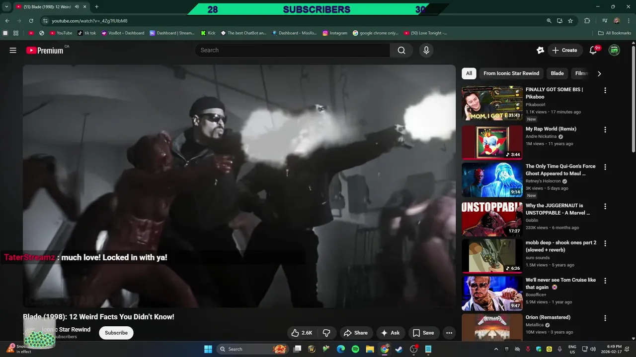
Task: Open the Chrome apps grid shortcut
Action: 16,33
